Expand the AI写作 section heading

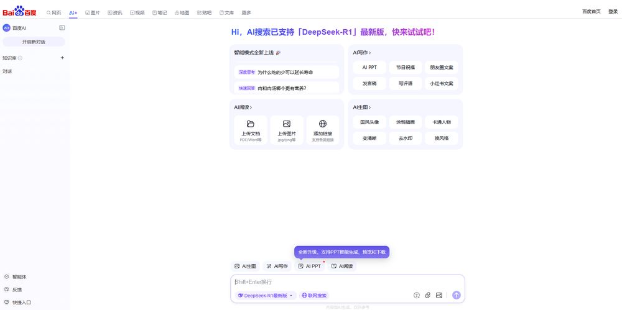pos(362,52)
